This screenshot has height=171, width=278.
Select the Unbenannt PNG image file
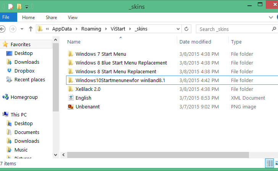coord(87,107)
